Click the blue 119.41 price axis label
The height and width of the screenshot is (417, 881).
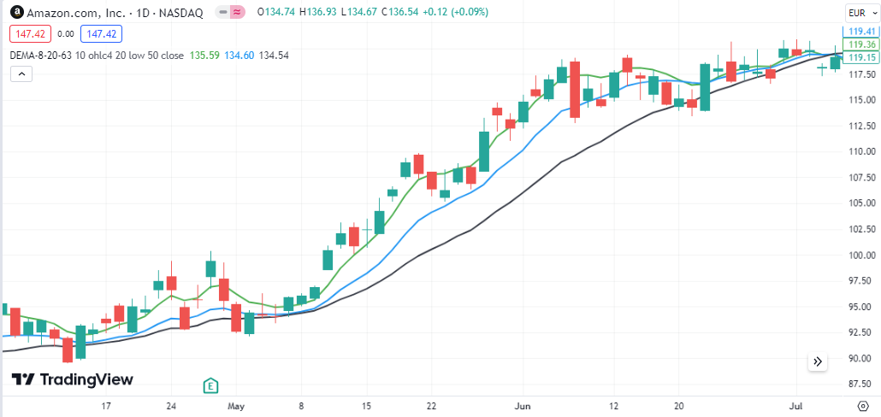[863, 32]
